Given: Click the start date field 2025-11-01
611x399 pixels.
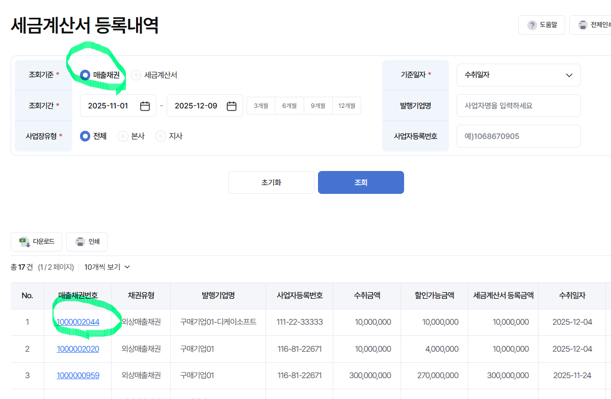Looking at the screenshot, I should click(x=118, y=106).
